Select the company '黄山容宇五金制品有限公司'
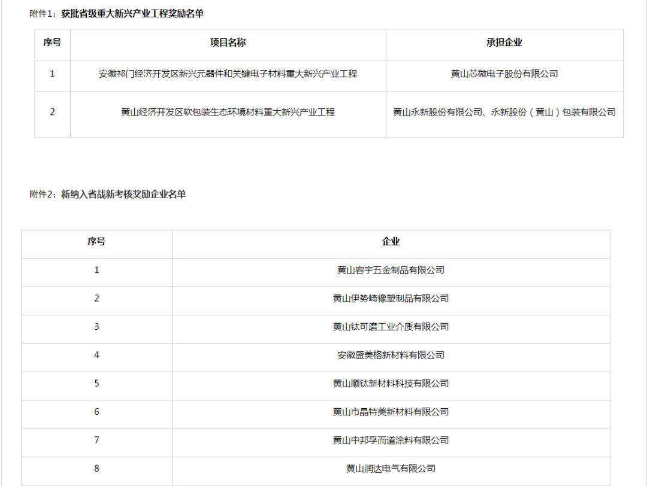The height and width of the screenshot is (486, 647). click(391, 271)
